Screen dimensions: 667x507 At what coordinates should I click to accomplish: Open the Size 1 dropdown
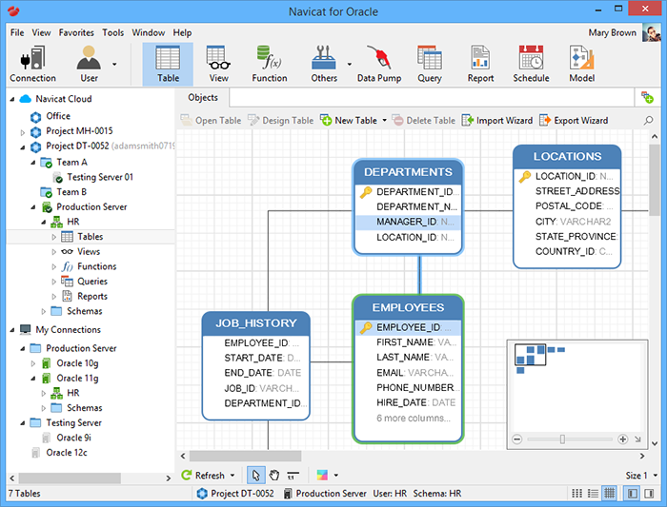[x=641, y=476]
